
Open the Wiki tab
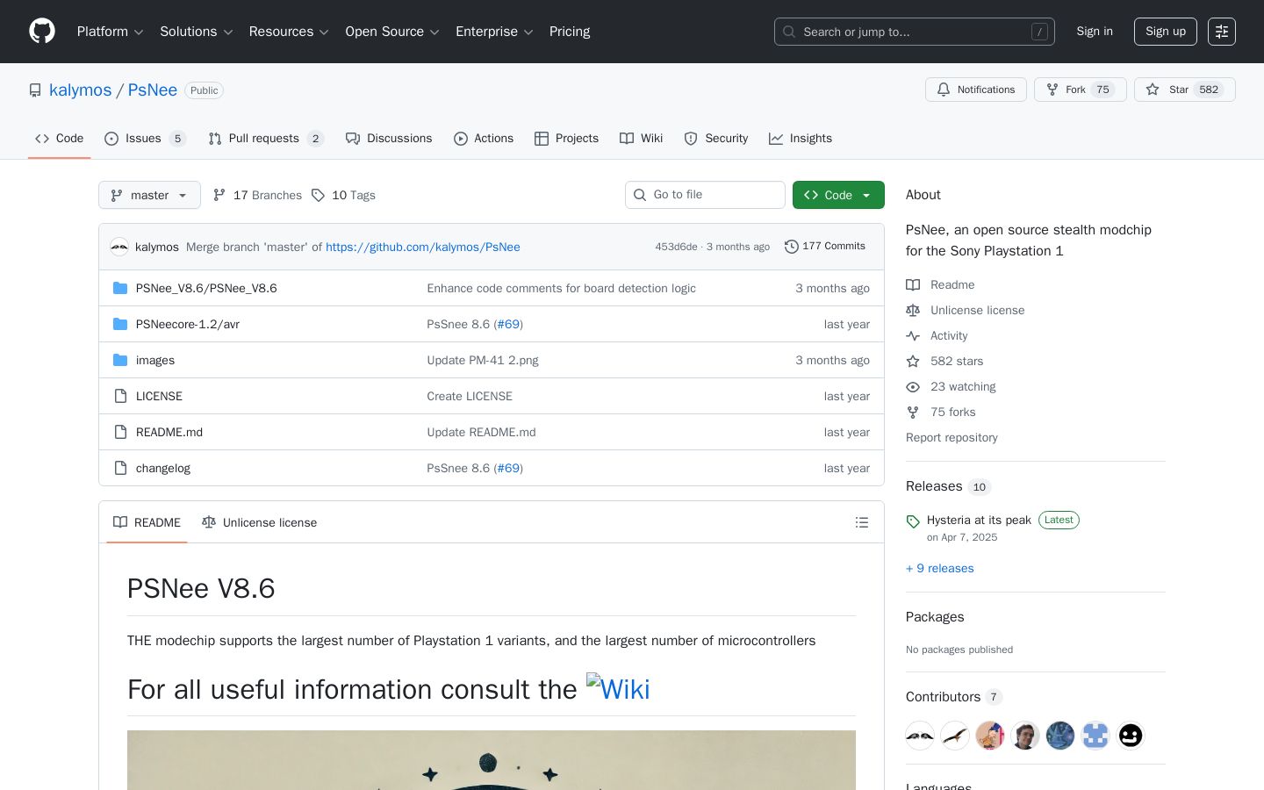point(641,139)
